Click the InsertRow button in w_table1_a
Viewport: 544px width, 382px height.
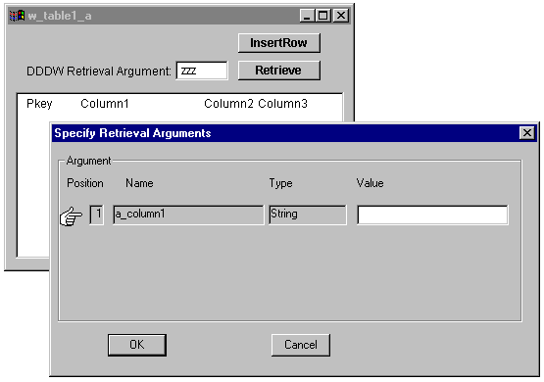279,43
